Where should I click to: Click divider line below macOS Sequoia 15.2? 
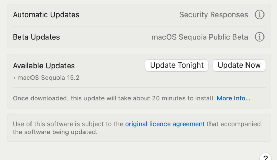(x=138, y=88)
